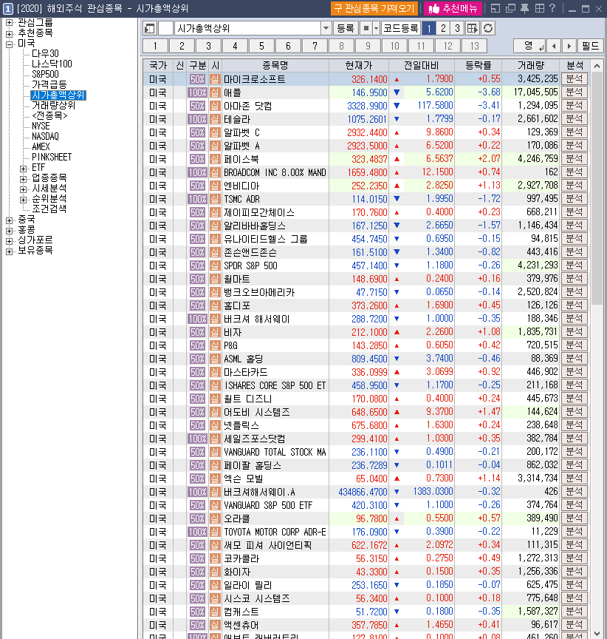Expand the 관심그룹 tree node
Viewport: 607px width, 639px height.
(9, 22)
